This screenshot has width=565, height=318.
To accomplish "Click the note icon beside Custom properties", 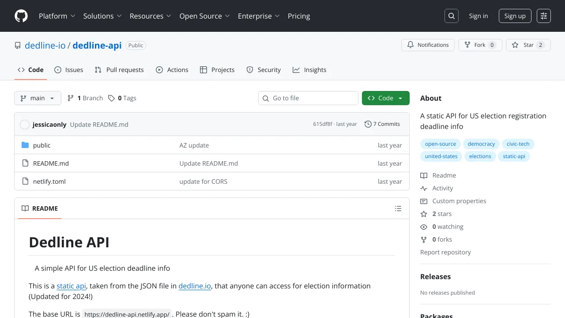I will (x=424, y=201).
